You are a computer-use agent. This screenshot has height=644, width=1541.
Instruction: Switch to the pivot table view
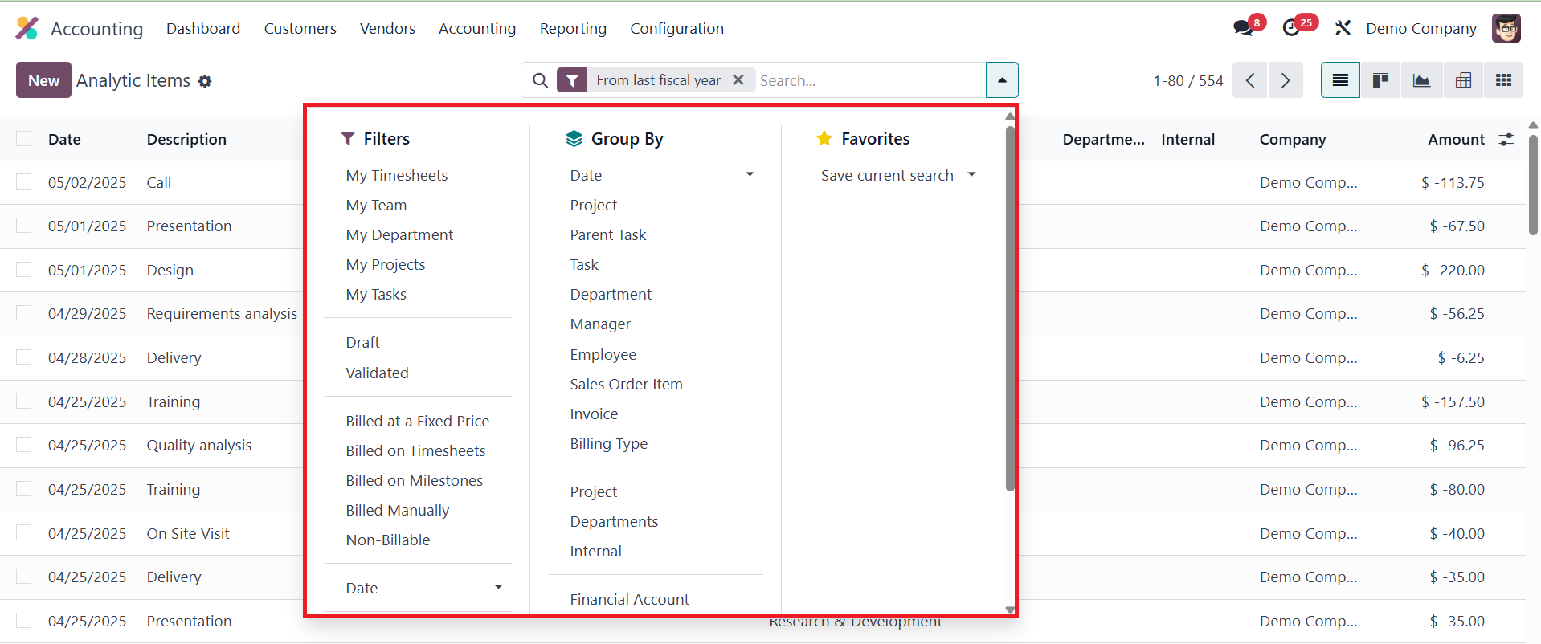(x=1463, y=80)
